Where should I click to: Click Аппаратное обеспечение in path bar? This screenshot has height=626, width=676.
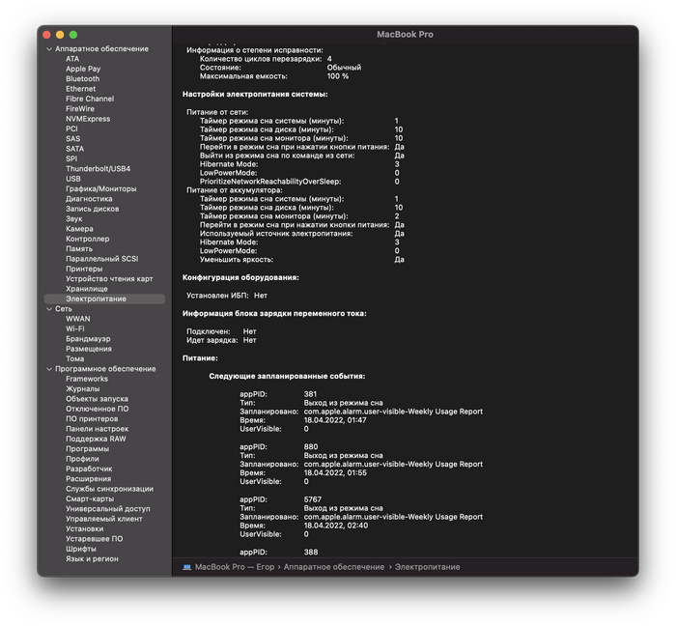(x=334, y=567)
